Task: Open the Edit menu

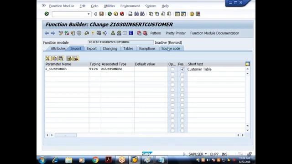Action: pos(83,6)
